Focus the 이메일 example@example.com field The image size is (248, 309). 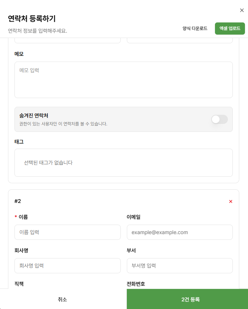[180, 232]
